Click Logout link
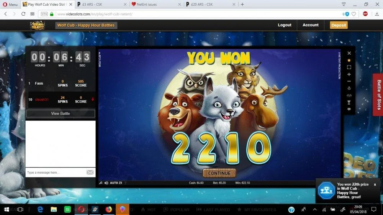Screen dimensions: 383x215 (285, 25)
